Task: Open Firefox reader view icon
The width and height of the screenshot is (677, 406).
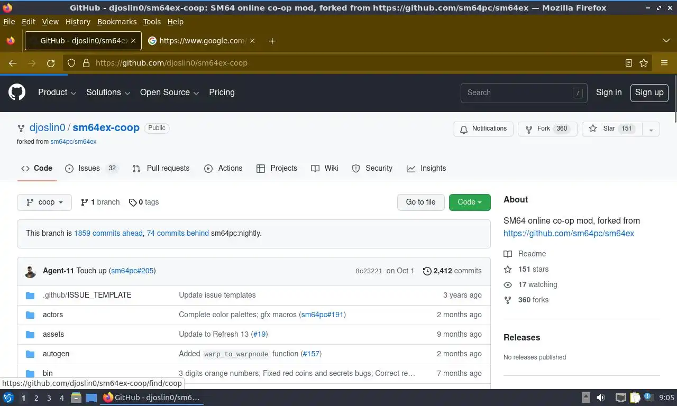Action: point(629,63)
